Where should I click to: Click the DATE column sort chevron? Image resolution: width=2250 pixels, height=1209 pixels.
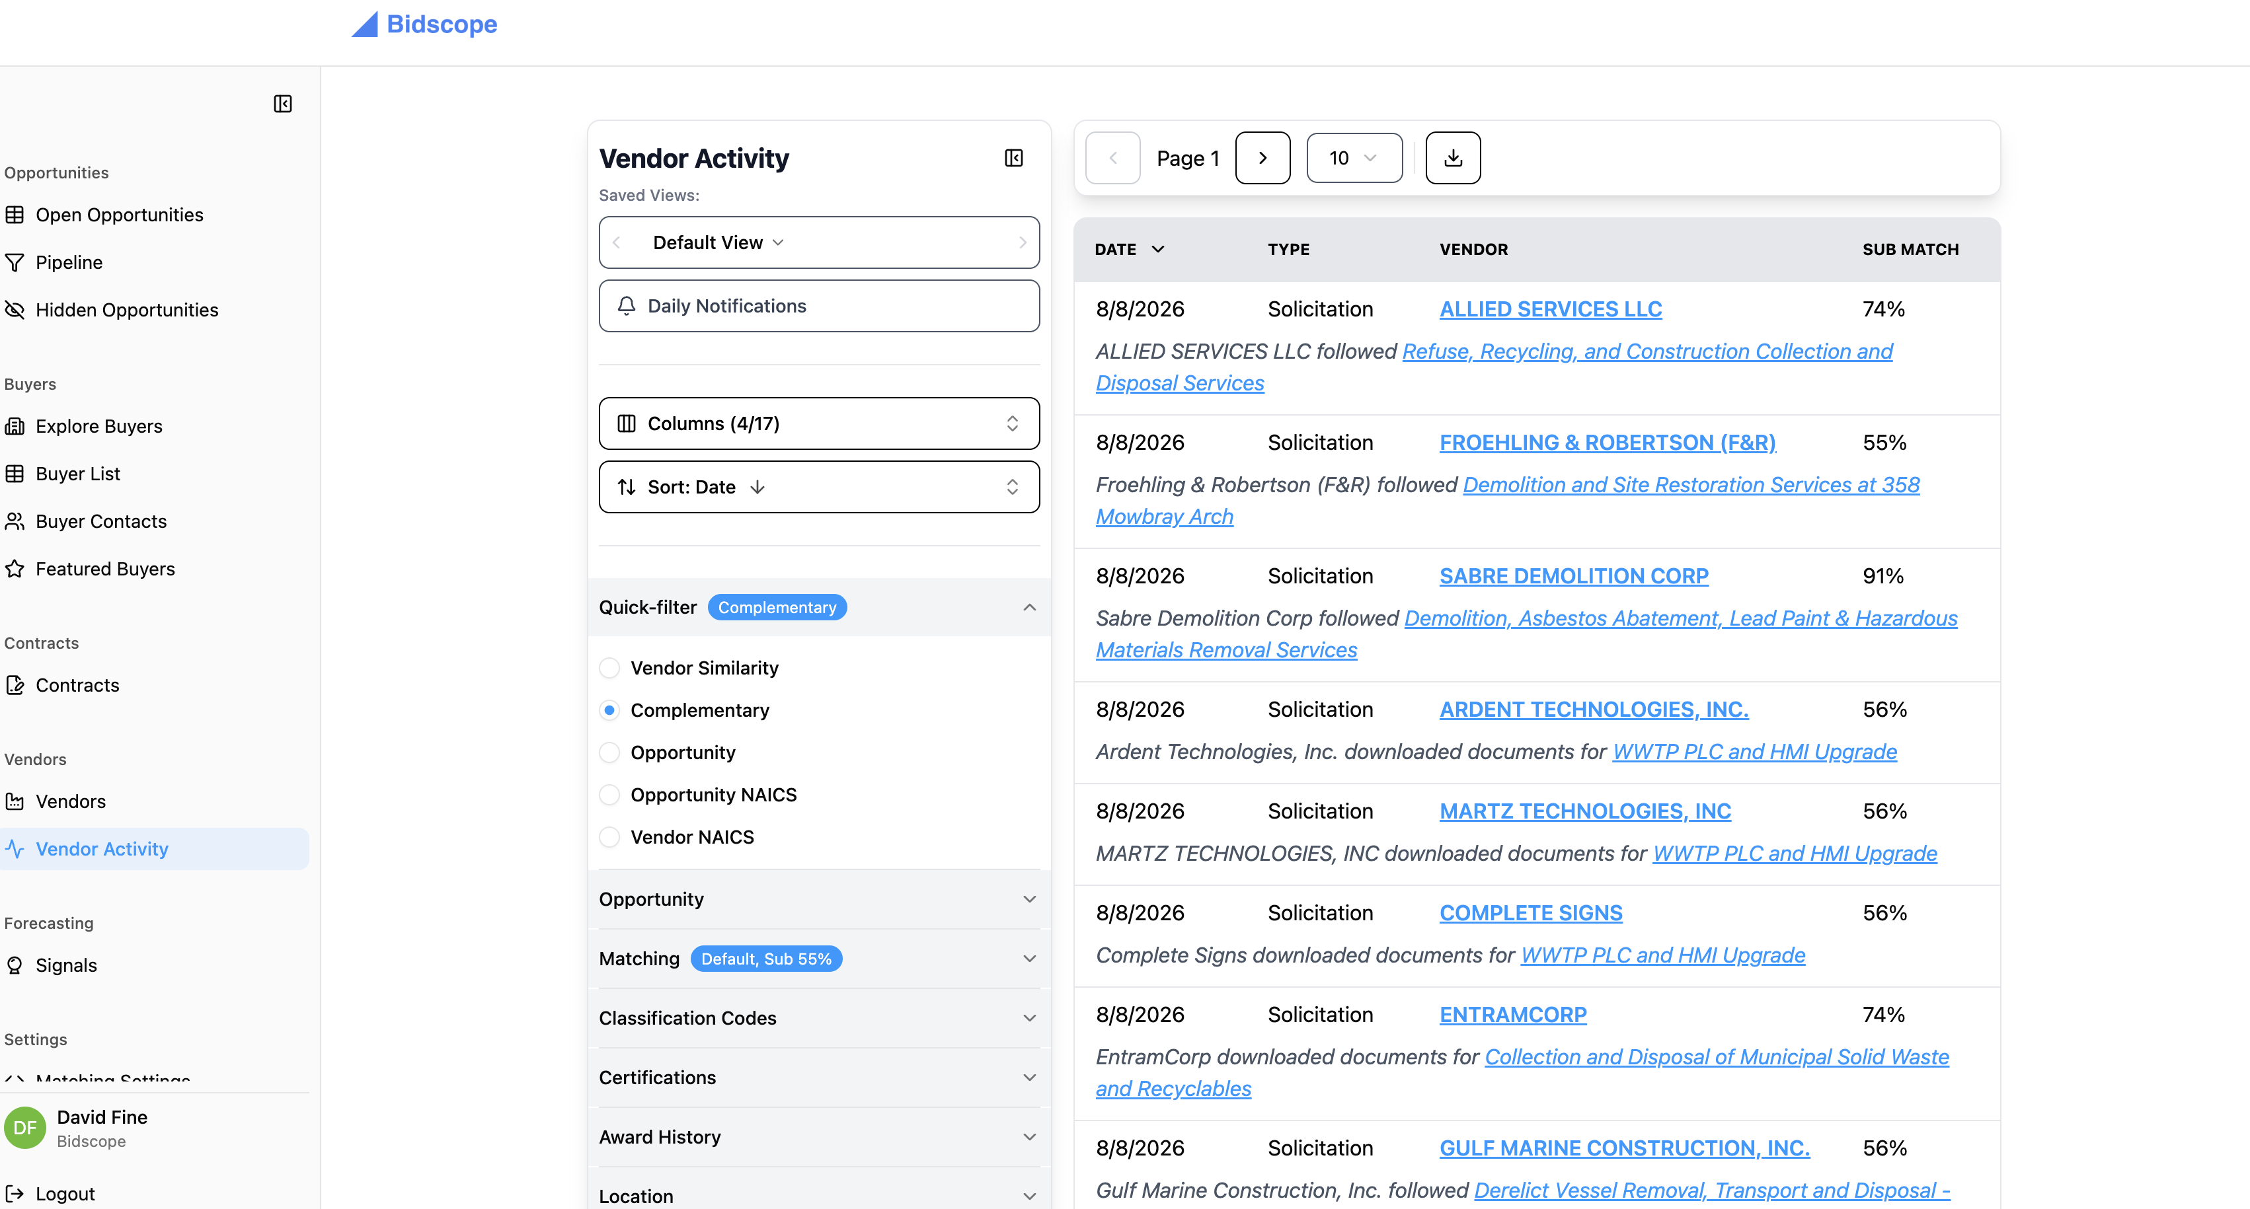coord(1158,249)
